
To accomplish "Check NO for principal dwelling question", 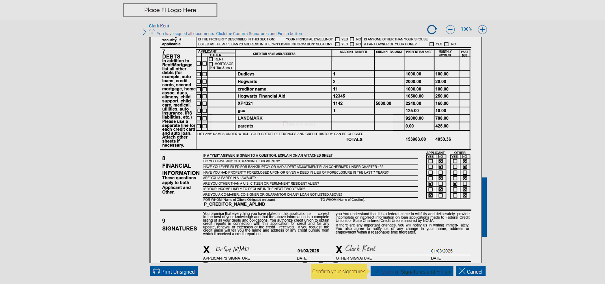I will point(352,39).
